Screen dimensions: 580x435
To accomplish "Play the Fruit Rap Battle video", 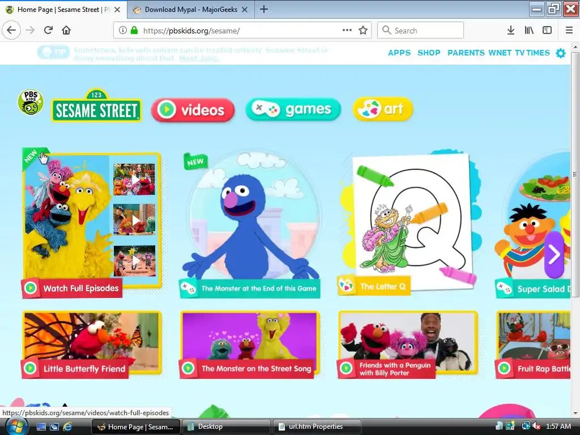I will 532,345.
